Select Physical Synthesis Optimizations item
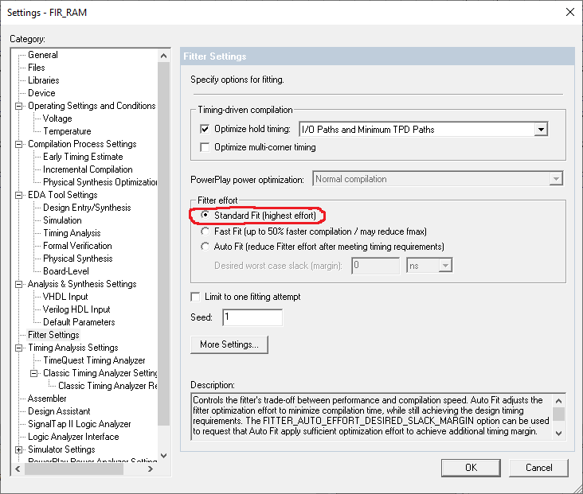This screenshot has width=583, height=494. (100, 182)
